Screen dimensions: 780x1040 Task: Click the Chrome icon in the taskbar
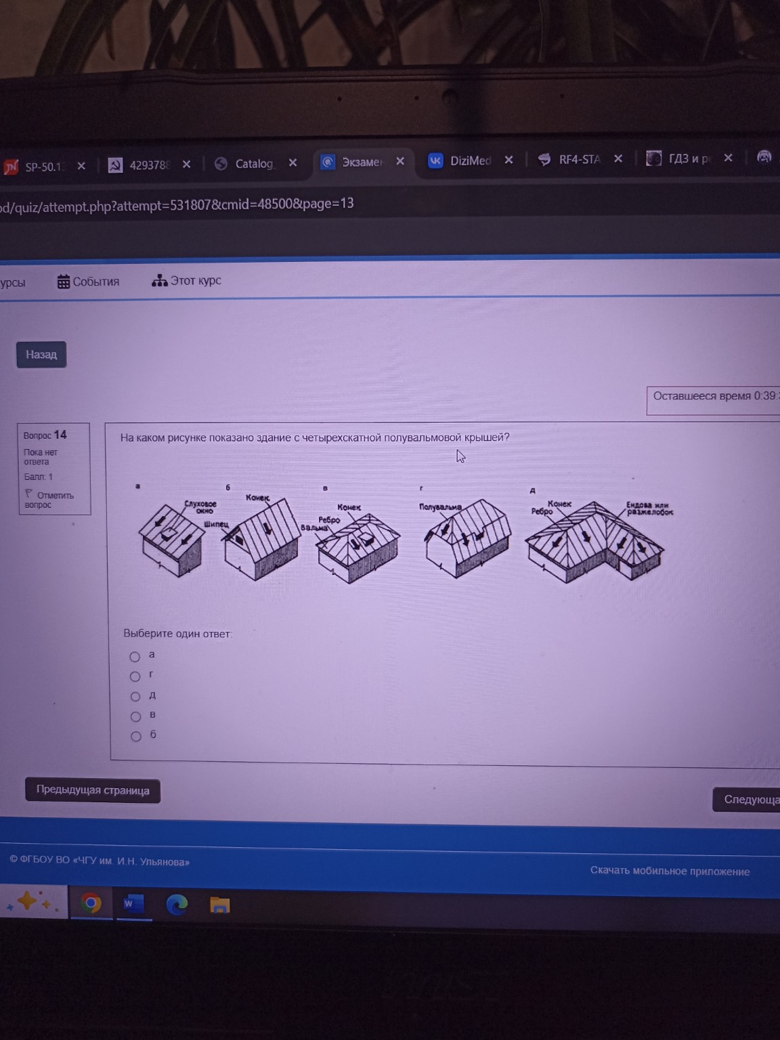tap(91, 903)
